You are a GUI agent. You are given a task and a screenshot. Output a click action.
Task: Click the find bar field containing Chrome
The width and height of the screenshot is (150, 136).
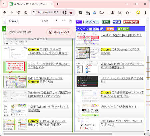tap(24, 21)
